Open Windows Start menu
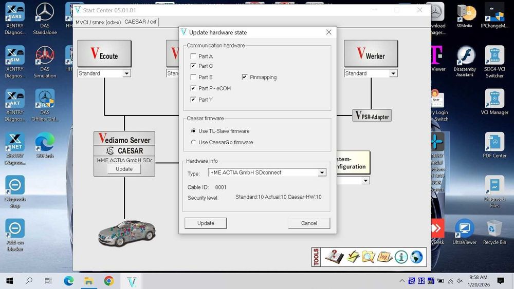 click(x=9, y=281)
